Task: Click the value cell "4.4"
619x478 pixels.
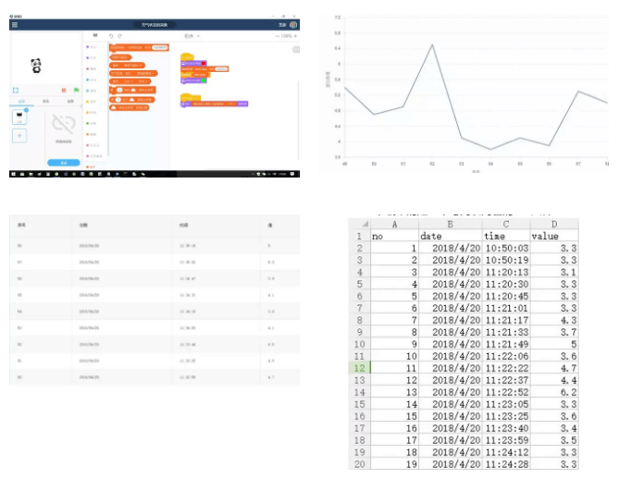Action: pyautogui.click(x=554, y=380)
